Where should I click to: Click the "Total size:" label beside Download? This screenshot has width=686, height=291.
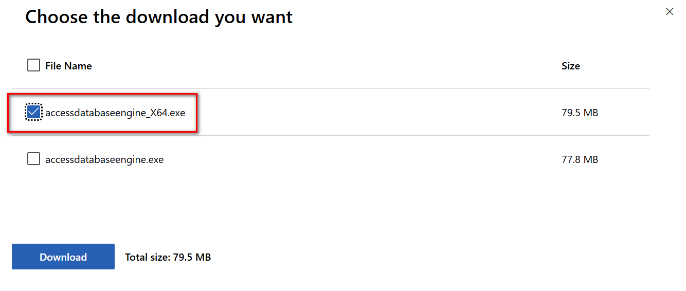147,257
